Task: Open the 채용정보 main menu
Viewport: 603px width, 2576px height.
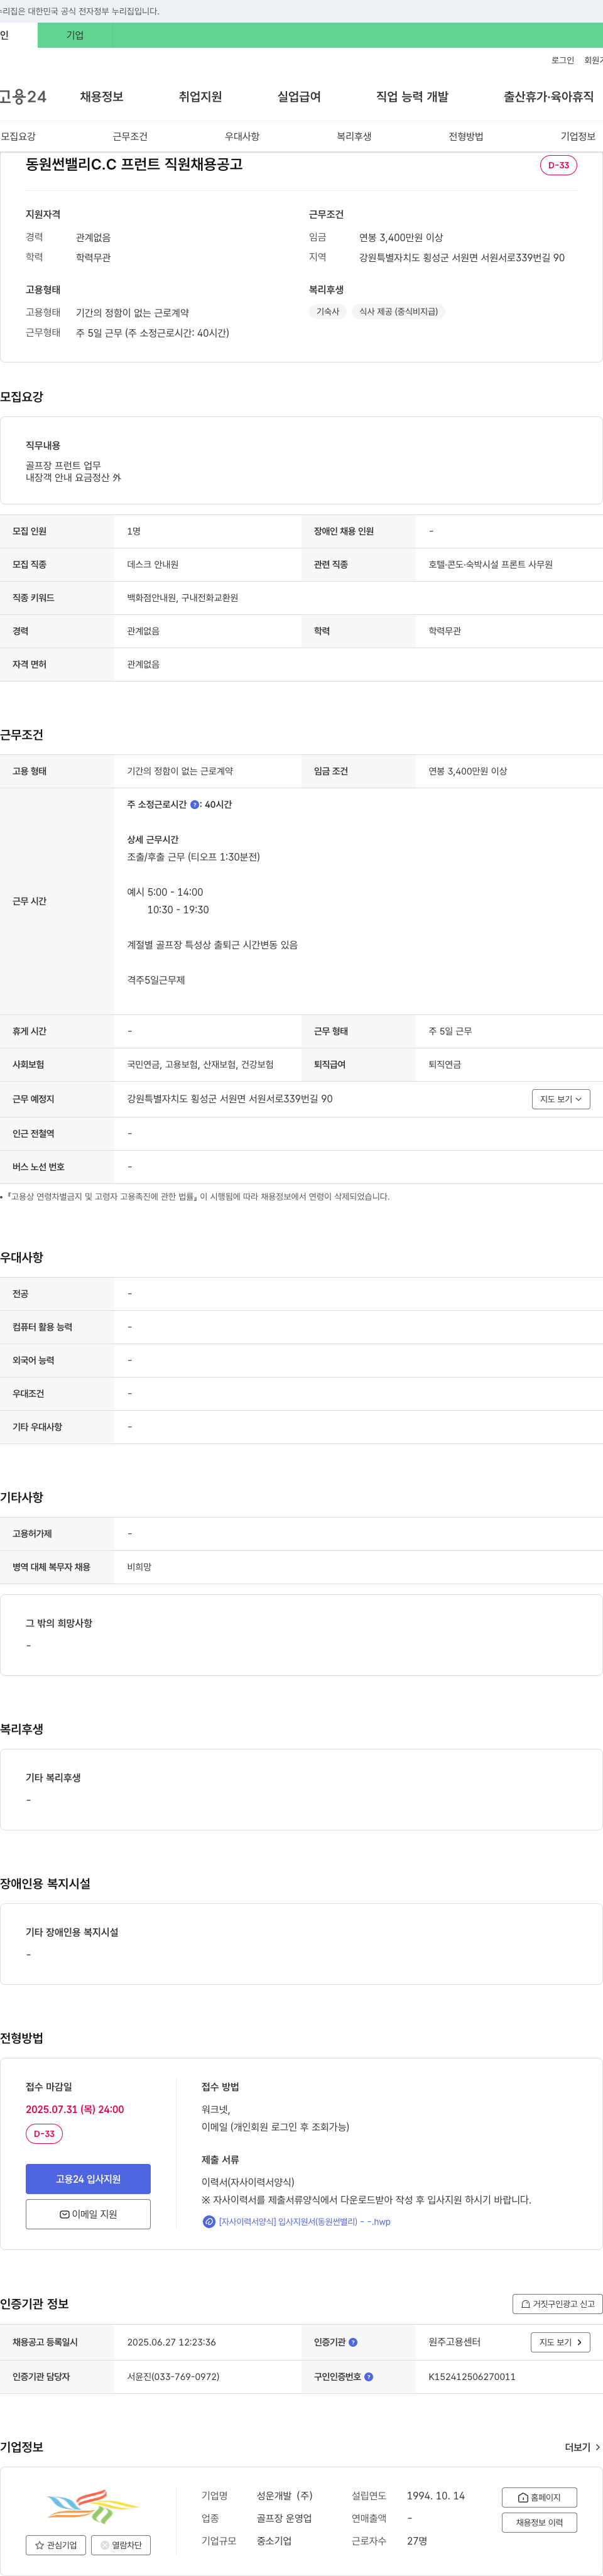Action: [x=101, y=97]
